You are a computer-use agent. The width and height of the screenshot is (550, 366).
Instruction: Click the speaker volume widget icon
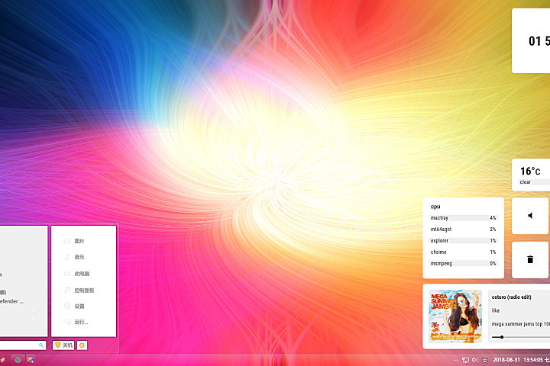click(x=530, y=216)
